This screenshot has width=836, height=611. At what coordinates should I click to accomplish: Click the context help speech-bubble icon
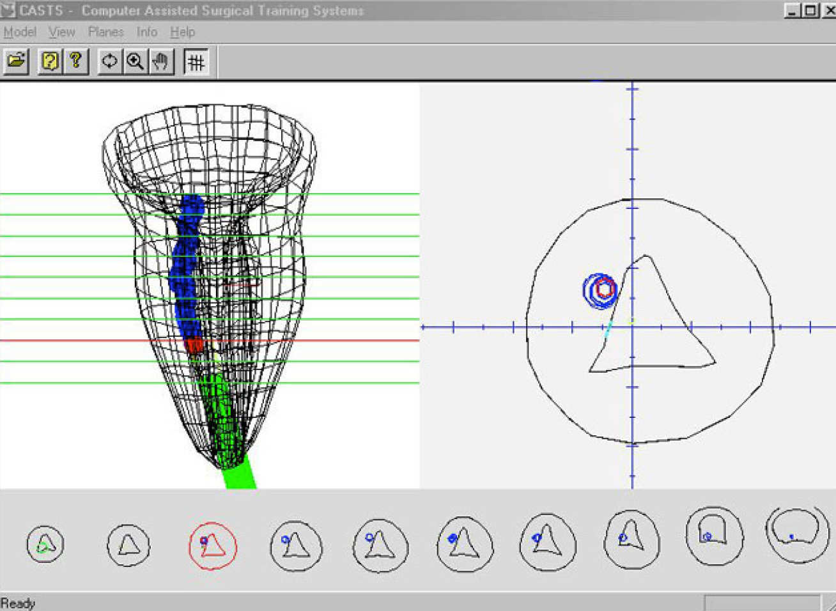coord(50,61)
